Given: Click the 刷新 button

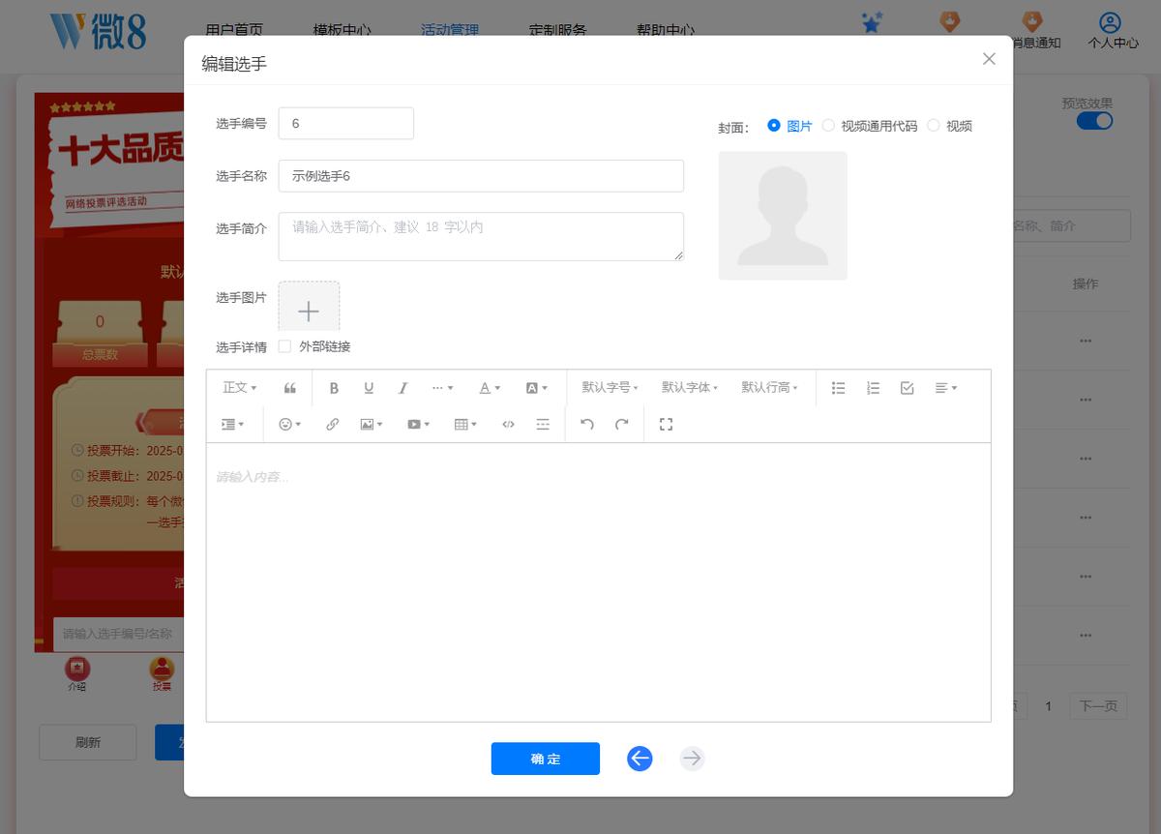Looking at the screenshot, I should tap(88, 742).
